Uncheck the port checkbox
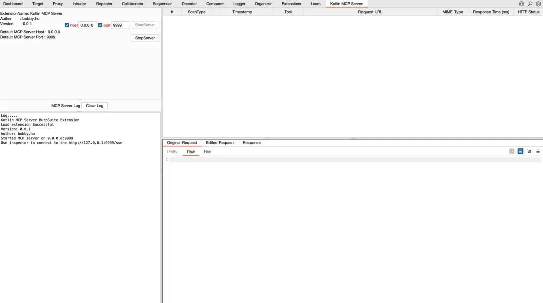 pyautogui.click(x=100, y=25)
